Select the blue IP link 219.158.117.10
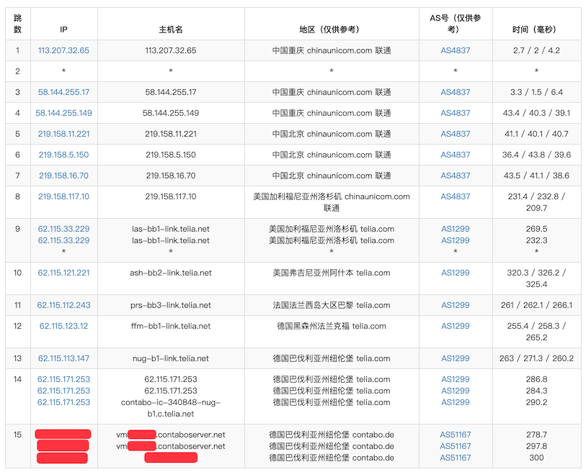The image size is (586, 472). [x=63, y=196]
